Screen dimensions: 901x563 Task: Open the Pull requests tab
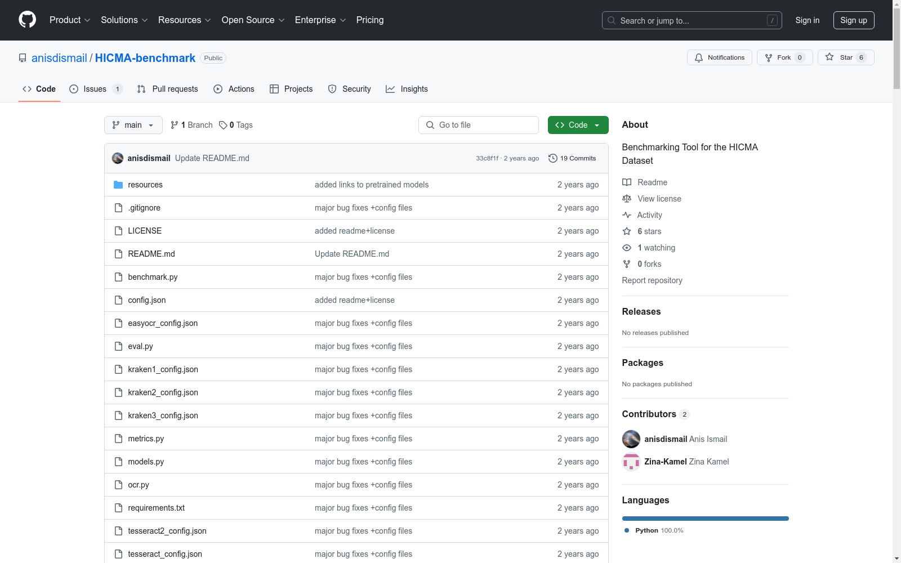168,89
